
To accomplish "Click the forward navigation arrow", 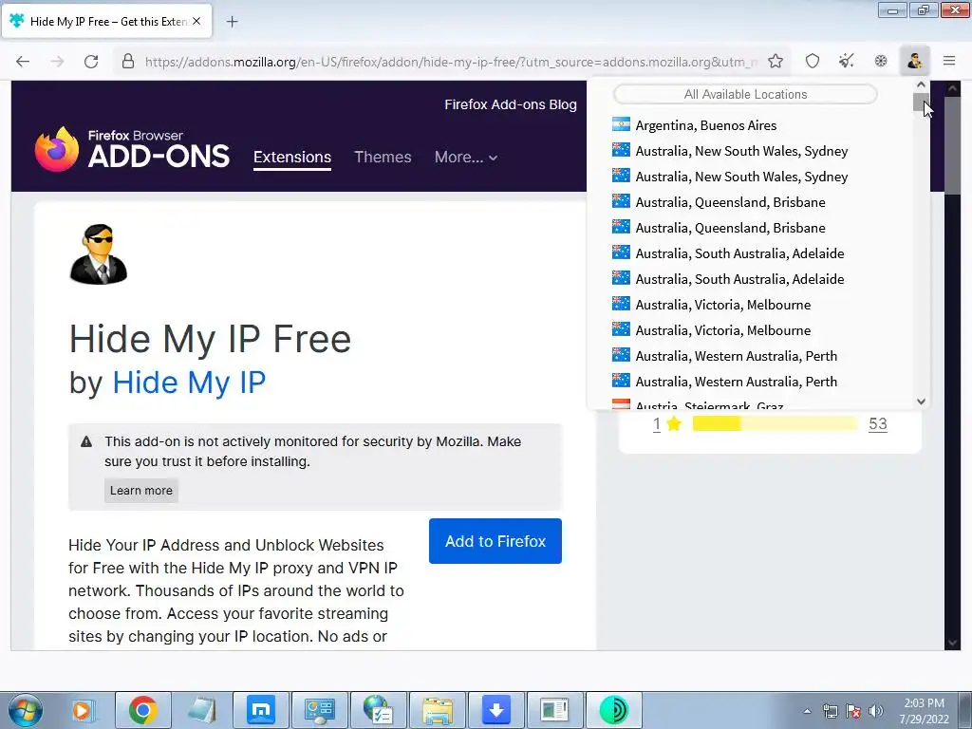I will click(57, 62).
